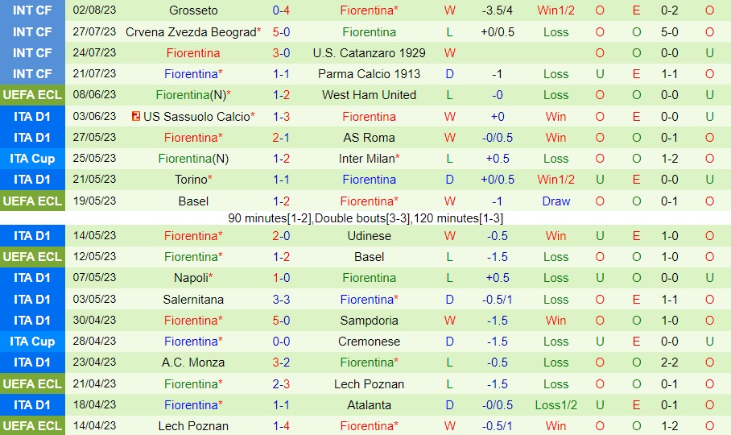Screen dimensions: 731x435
Task: Click the ITA Cup label on 25/05/23
Action: 32,159
